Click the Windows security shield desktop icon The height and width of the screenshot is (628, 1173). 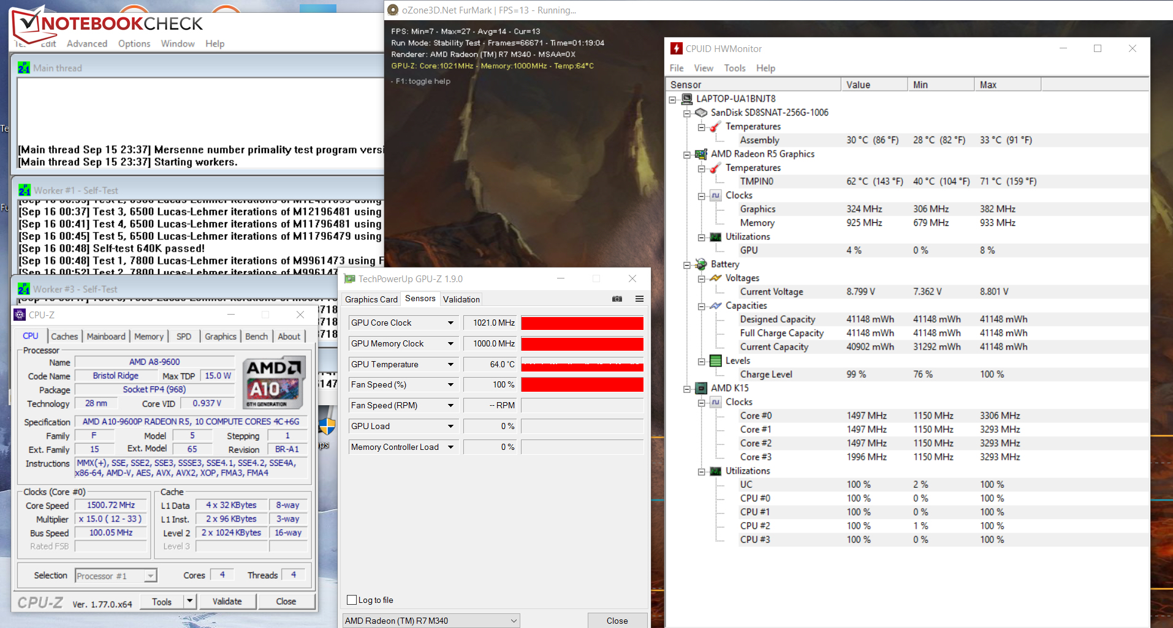pos(327,427)
